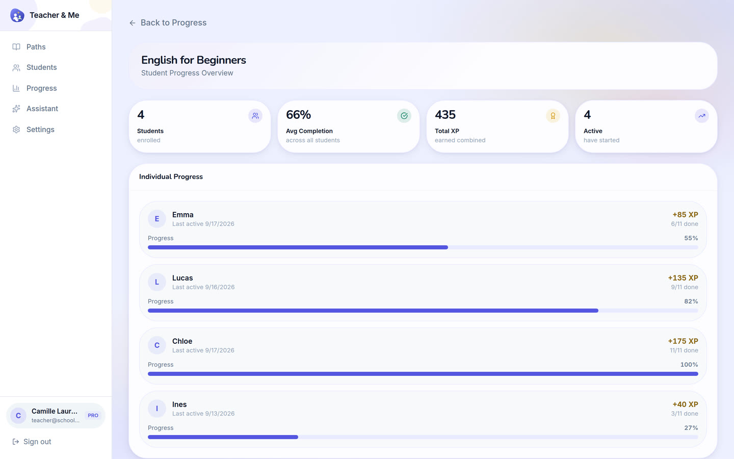Open the Paths menu item
This screenshot has height=459, width=734.
click(x=56, y=47)
